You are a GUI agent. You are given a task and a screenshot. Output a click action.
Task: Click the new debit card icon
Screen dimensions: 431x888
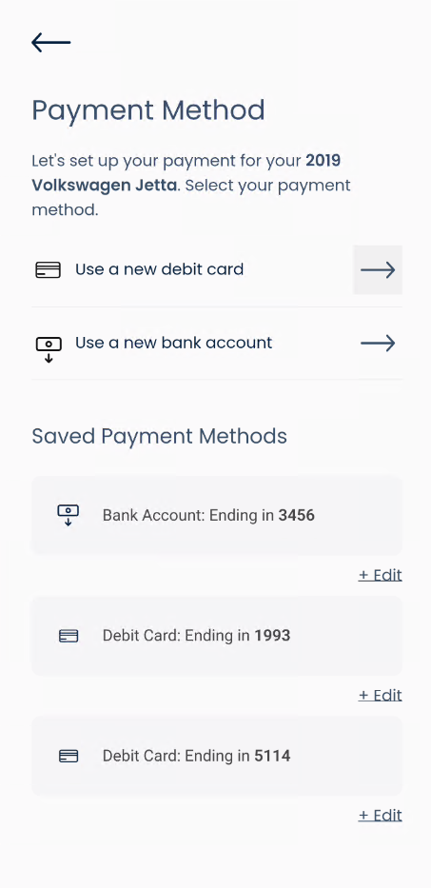[x=49, y=270]
